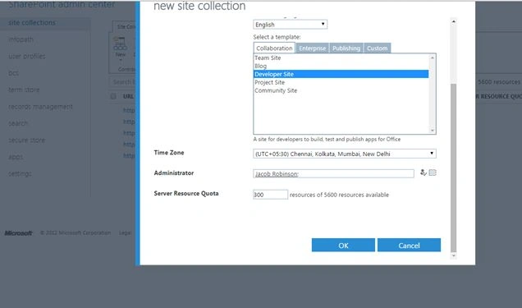This screenshot has height=308, width=522.
Task: Open the English language dropdown
Action: coord(290,25)
